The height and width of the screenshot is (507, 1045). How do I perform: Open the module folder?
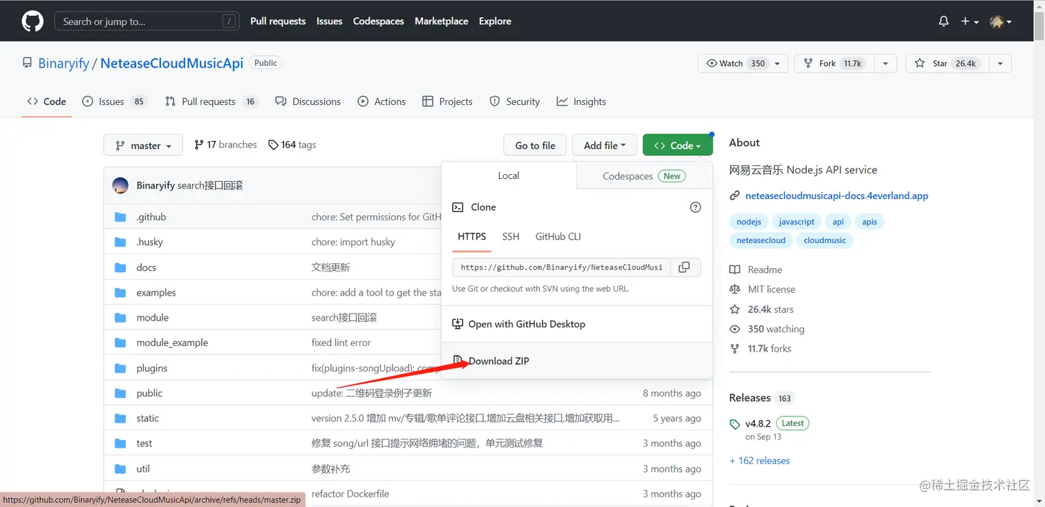tap(153, 318)
